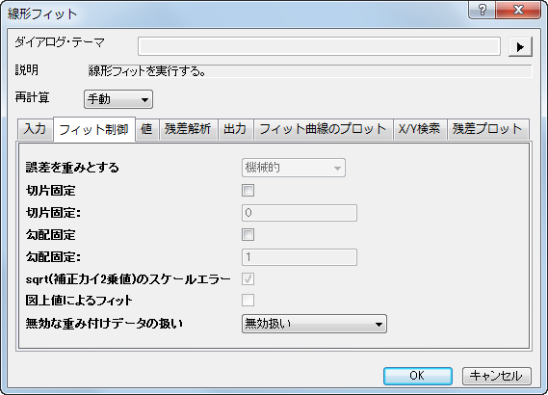Select the フィット曲線のプロット tab
This screenshot has width=548, height=395.
click(324, 129)
